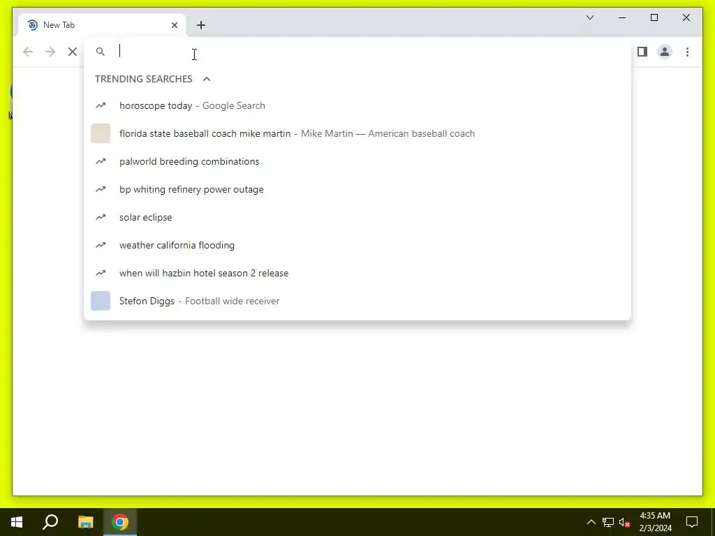Close the New Tab tab
Viewport: 715px width, 536px height.
click(x=174, y=25)
